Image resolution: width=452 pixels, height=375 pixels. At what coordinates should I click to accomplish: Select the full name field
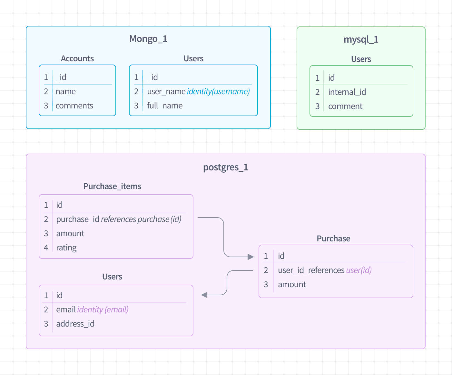(165, 106)
